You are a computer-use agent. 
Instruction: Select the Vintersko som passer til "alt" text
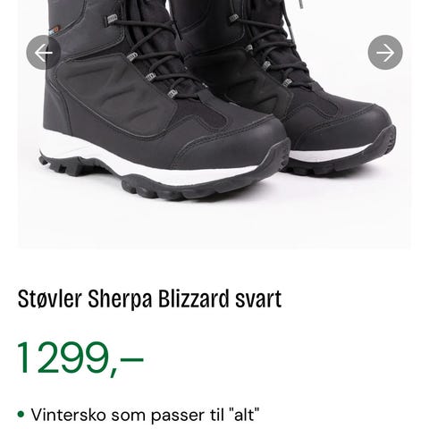(146, 415)
